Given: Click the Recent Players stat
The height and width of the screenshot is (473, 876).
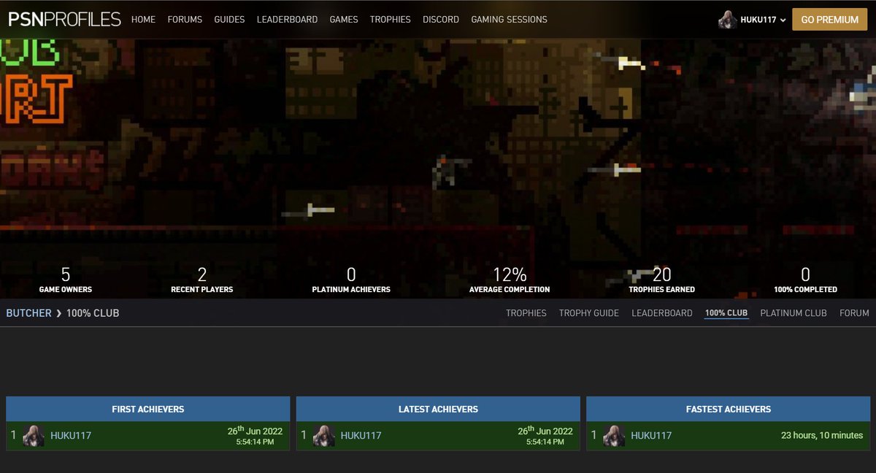Looking at the screenshot, I should click(x=202, y=280).
